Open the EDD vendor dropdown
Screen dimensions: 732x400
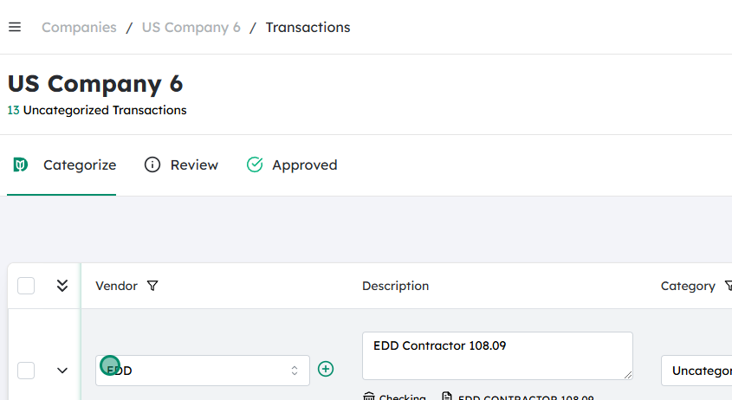coord(202,371)
